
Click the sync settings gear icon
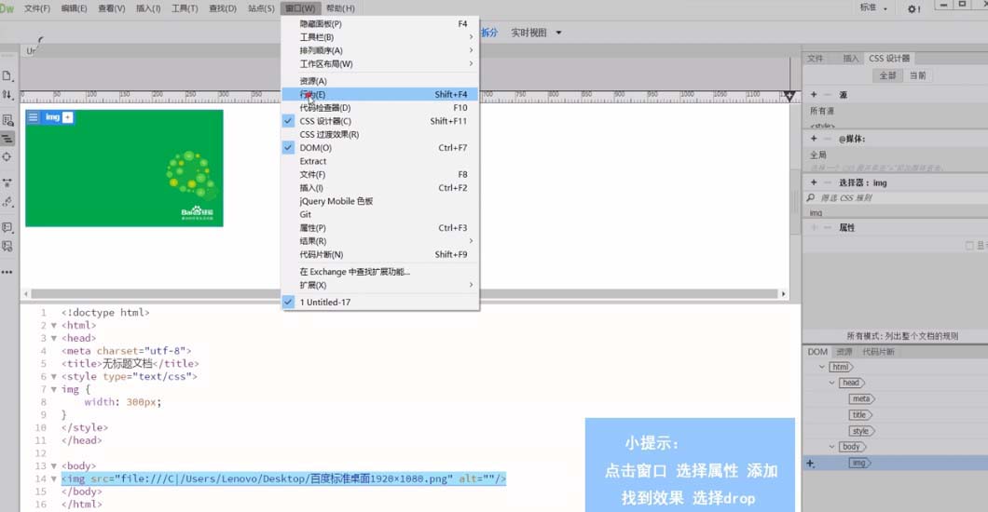click(913, 8)
